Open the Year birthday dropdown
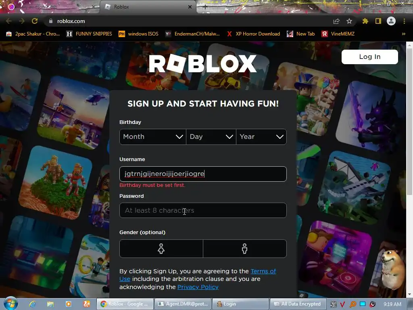Screen dimensions: 413x310 point(261,136)
